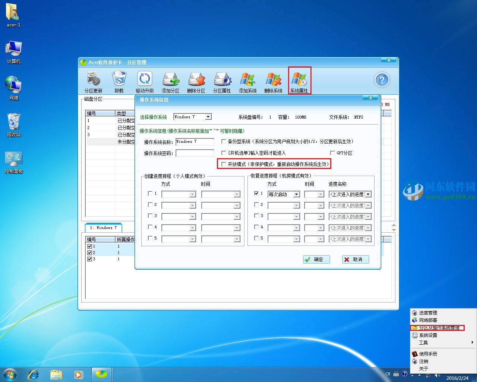The width and height of the screenshot is (477, 382).
Task: Enable the 开放模式 checkbox
Action: coord(224,164)
